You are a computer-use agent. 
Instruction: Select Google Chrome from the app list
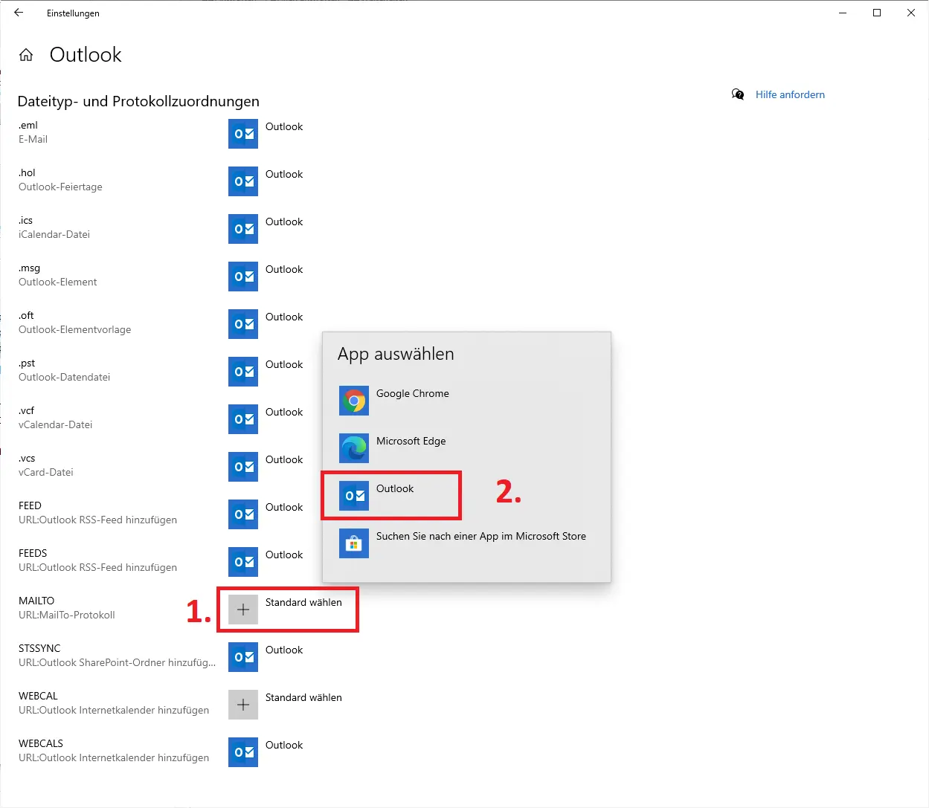[x=412, y=394]
